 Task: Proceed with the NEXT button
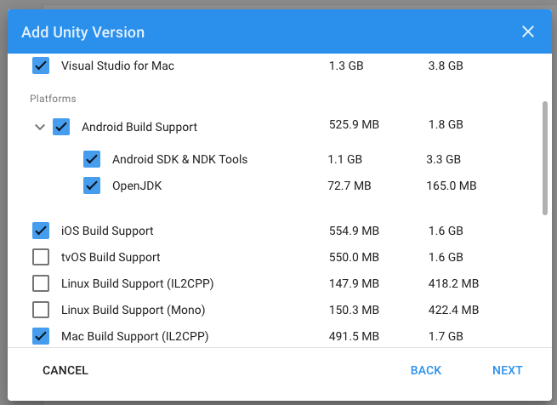pos(508,370)
